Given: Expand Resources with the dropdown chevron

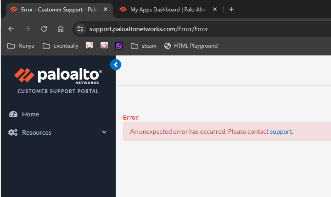Looking at the screenshot, I should click(104, 132).
